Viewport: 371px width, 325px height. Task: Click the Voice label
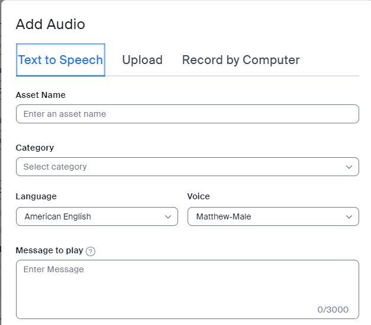pyautogui.click(x=198, y=196)
